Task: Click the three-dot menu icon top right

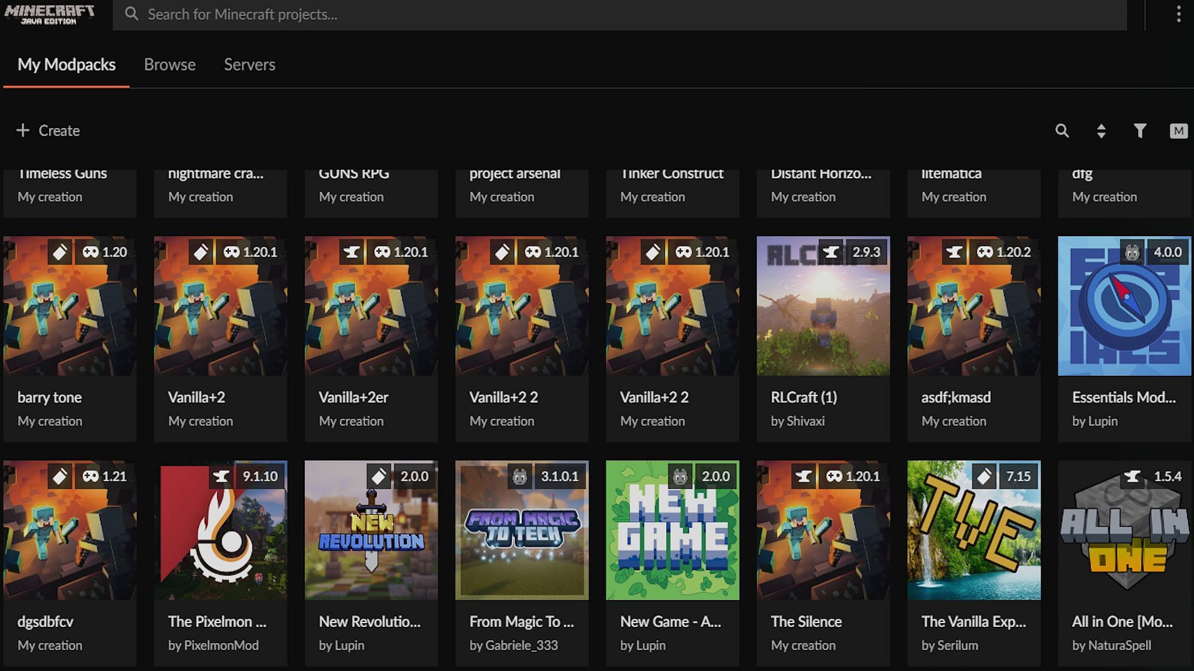Action: (1178, 14)
